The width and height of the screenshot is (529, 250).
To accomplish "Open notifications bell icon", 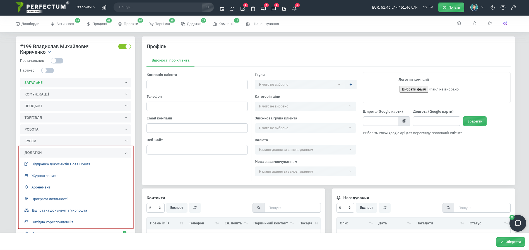I will [294, 9].
